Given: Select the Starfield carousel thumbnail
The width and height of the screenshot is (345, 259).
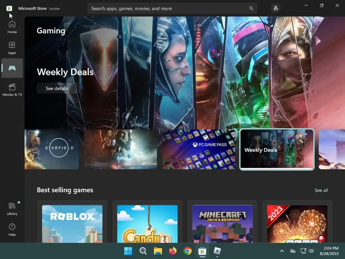Looking at the screenshot, I should (x=52, y=149).
